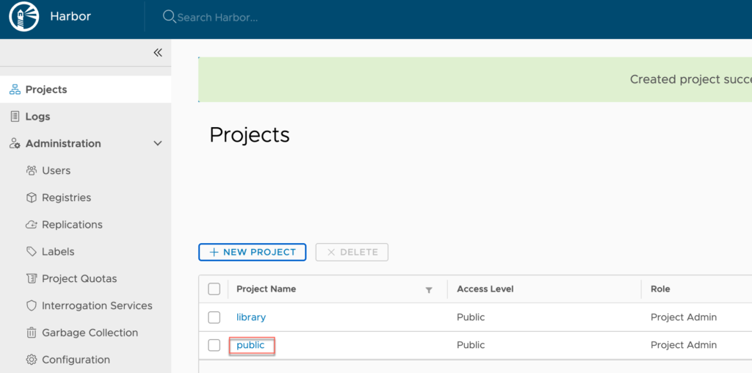Viewport: 752px width, 373px height.
Task: Click Project Admin role in library row
Action: pos(684,317)
